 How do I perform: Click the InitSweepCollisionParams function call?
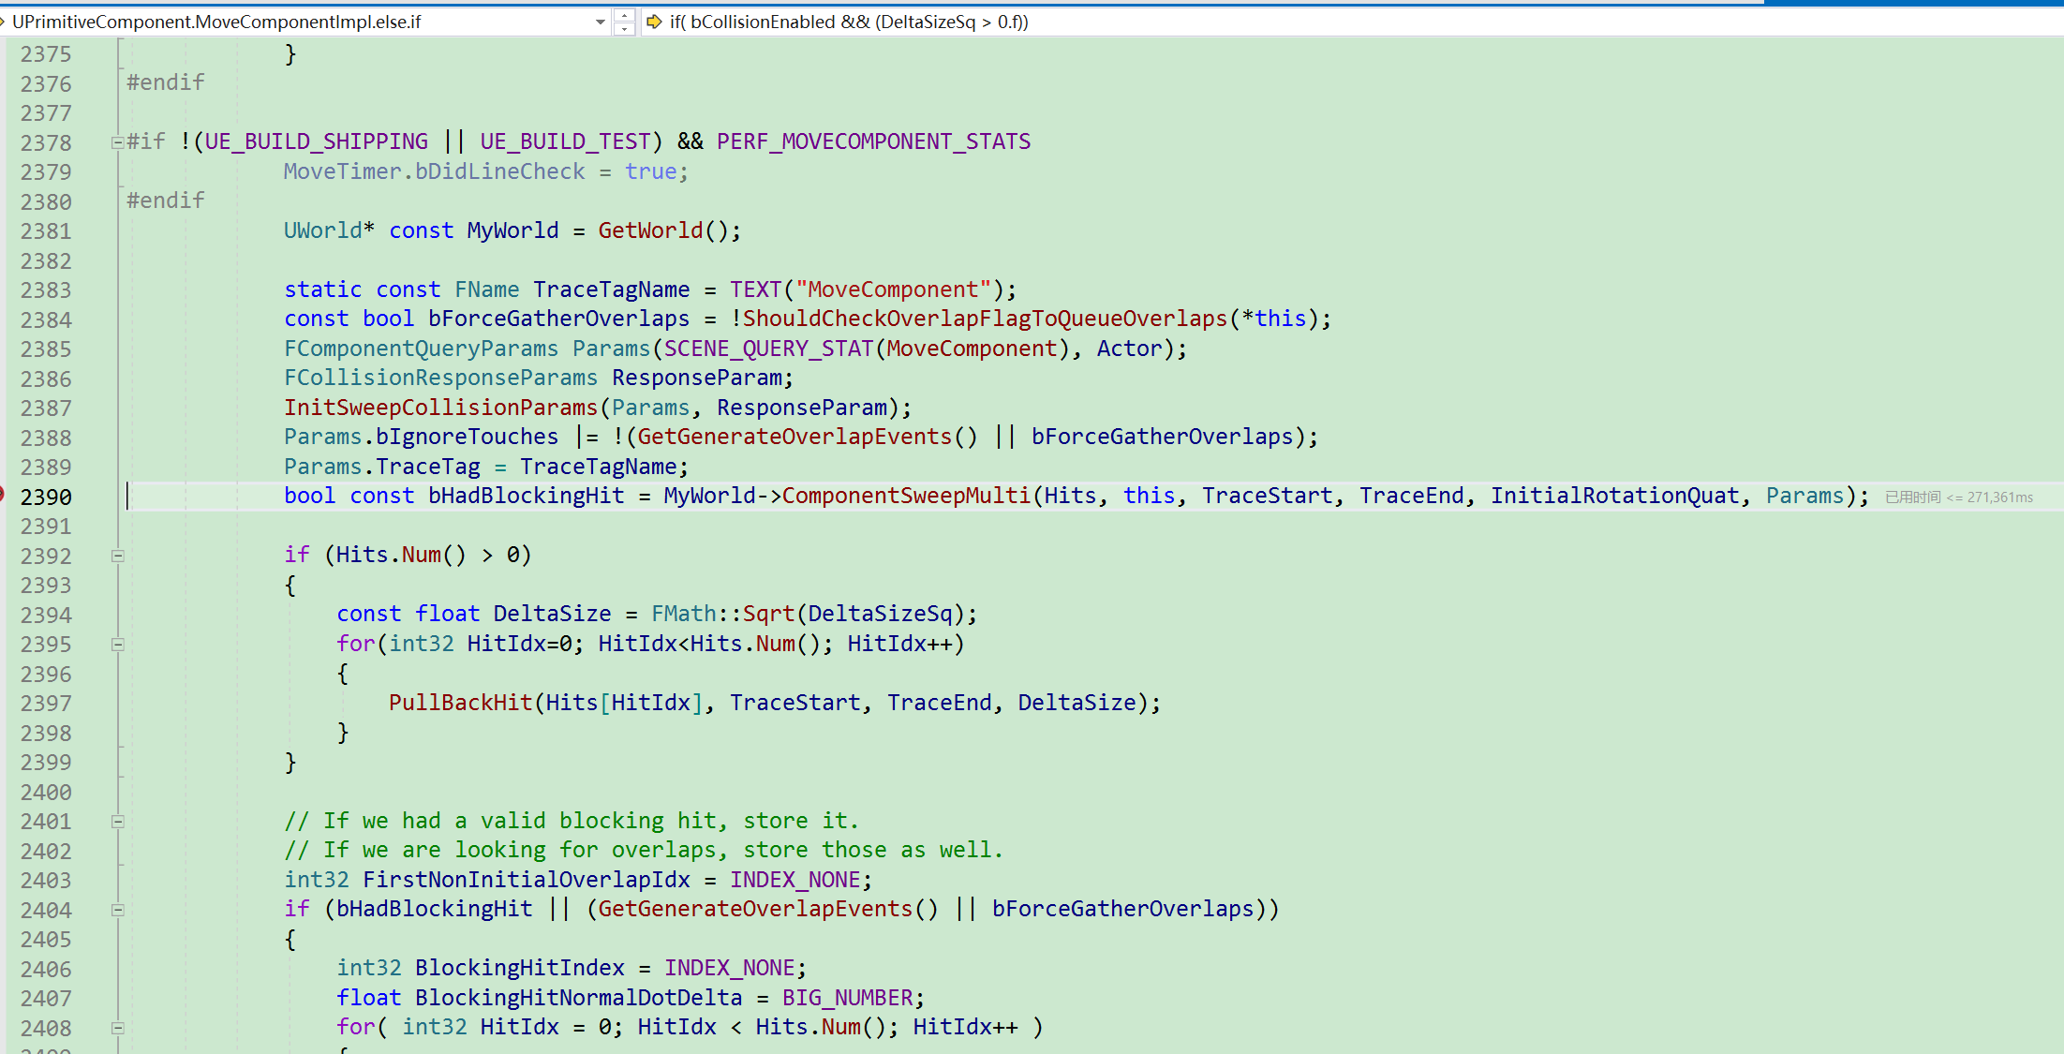[440, 408]
